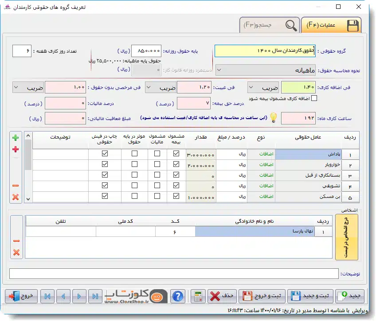This screenshot has width=376, height=321.
Task: Go to next record arrow button
Action: [x=79, y=296]
